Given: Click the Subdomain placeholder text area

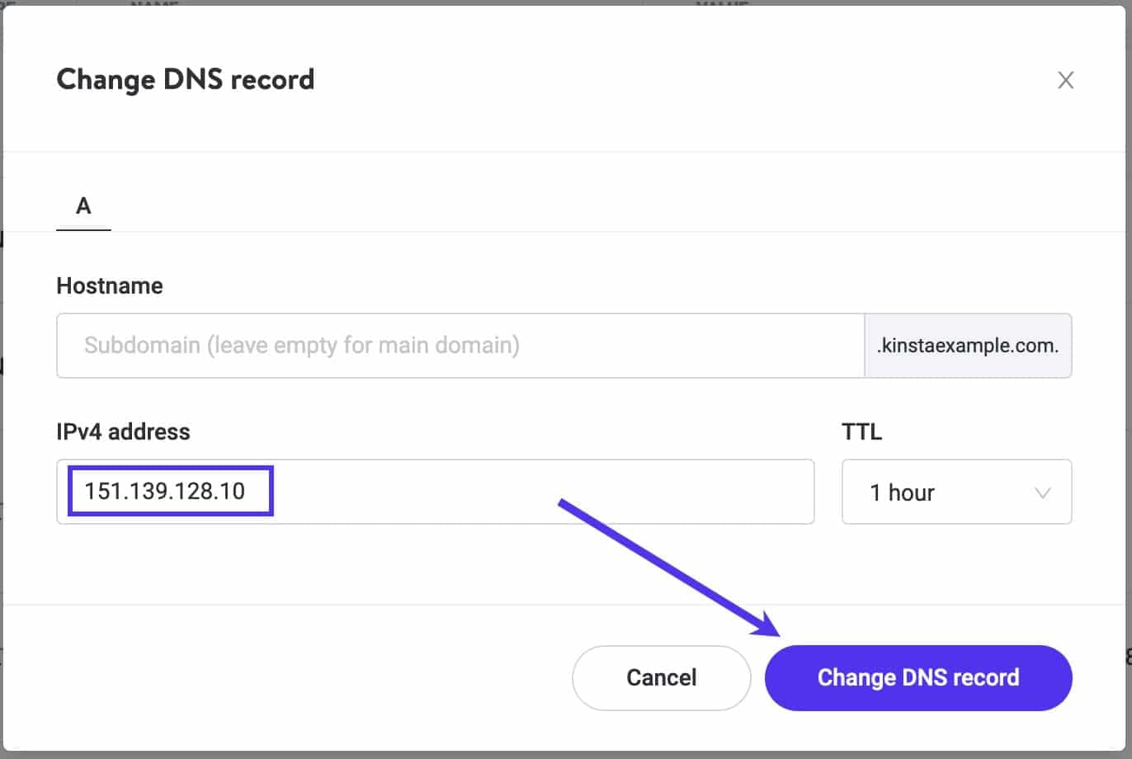Looking at the screenshot, I should (300, 346).
